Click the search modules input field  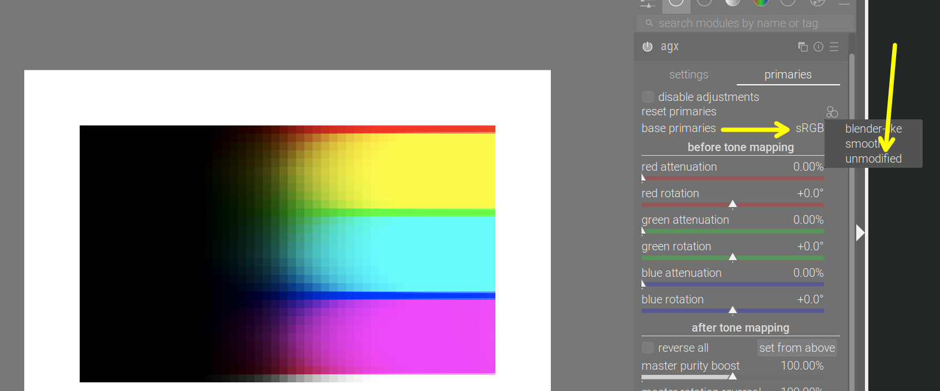(x=744, y=23)
